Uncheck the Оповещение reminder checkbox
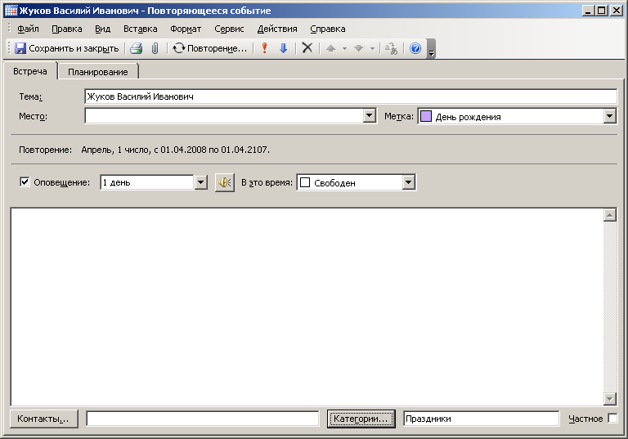This screenshot has width=628, height=439. (25, 181)
